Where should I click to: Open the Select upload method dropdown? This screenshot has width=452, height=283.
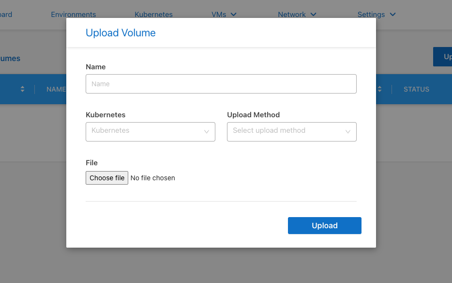point(292,132)
